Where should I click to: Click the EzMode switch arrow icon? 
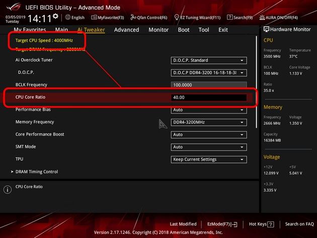click(x=234, y=224)
